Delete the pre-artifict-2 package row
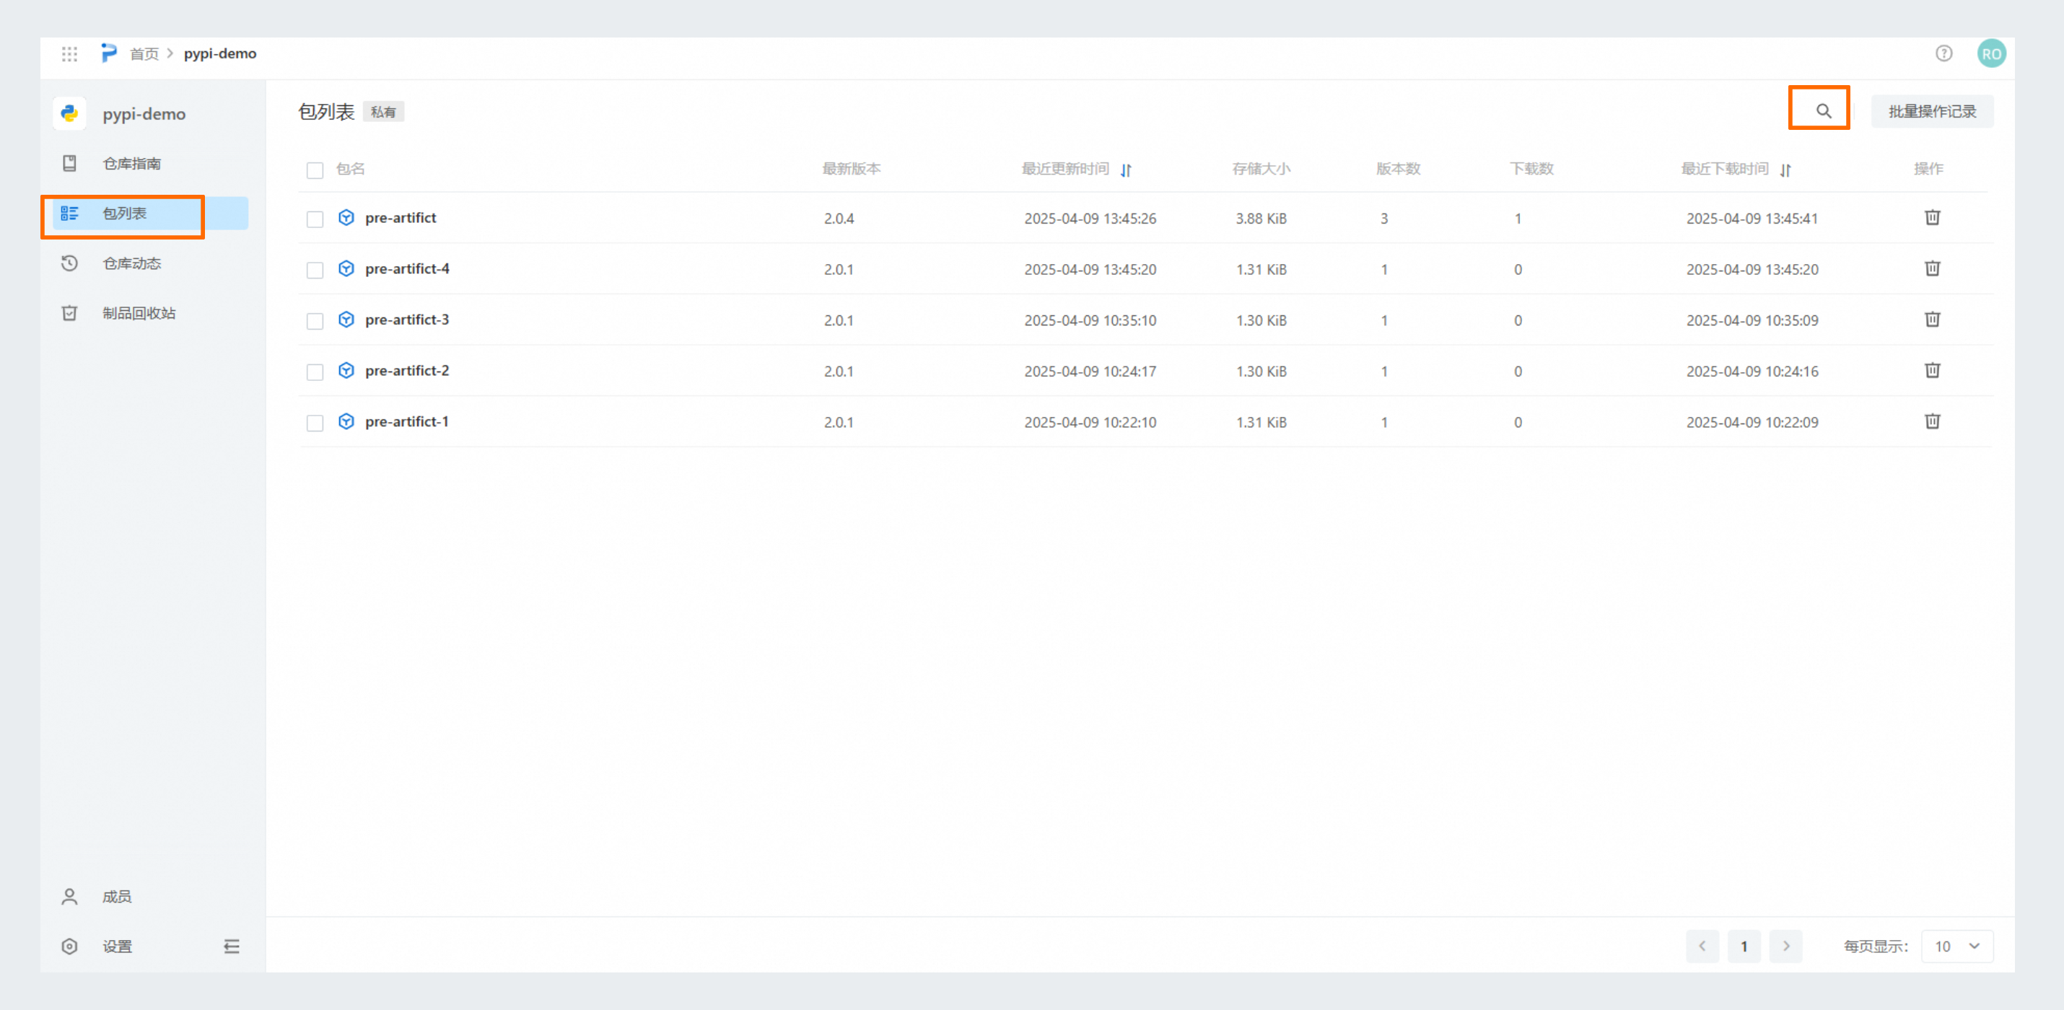The image size is (2064, 1010). coord(1932,370)
